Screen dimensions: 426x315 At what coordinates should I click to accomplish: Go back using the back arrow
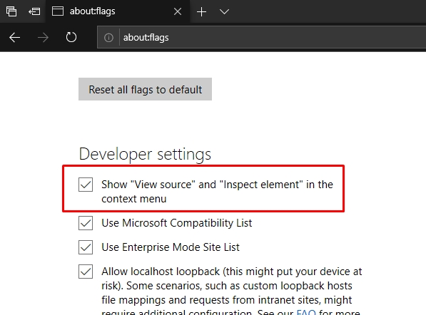15,38
